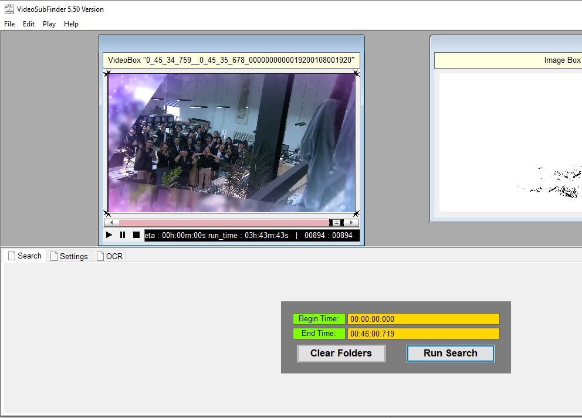Open the Edit menu
The width and height of the screenshot is (582, 418).
29,24
